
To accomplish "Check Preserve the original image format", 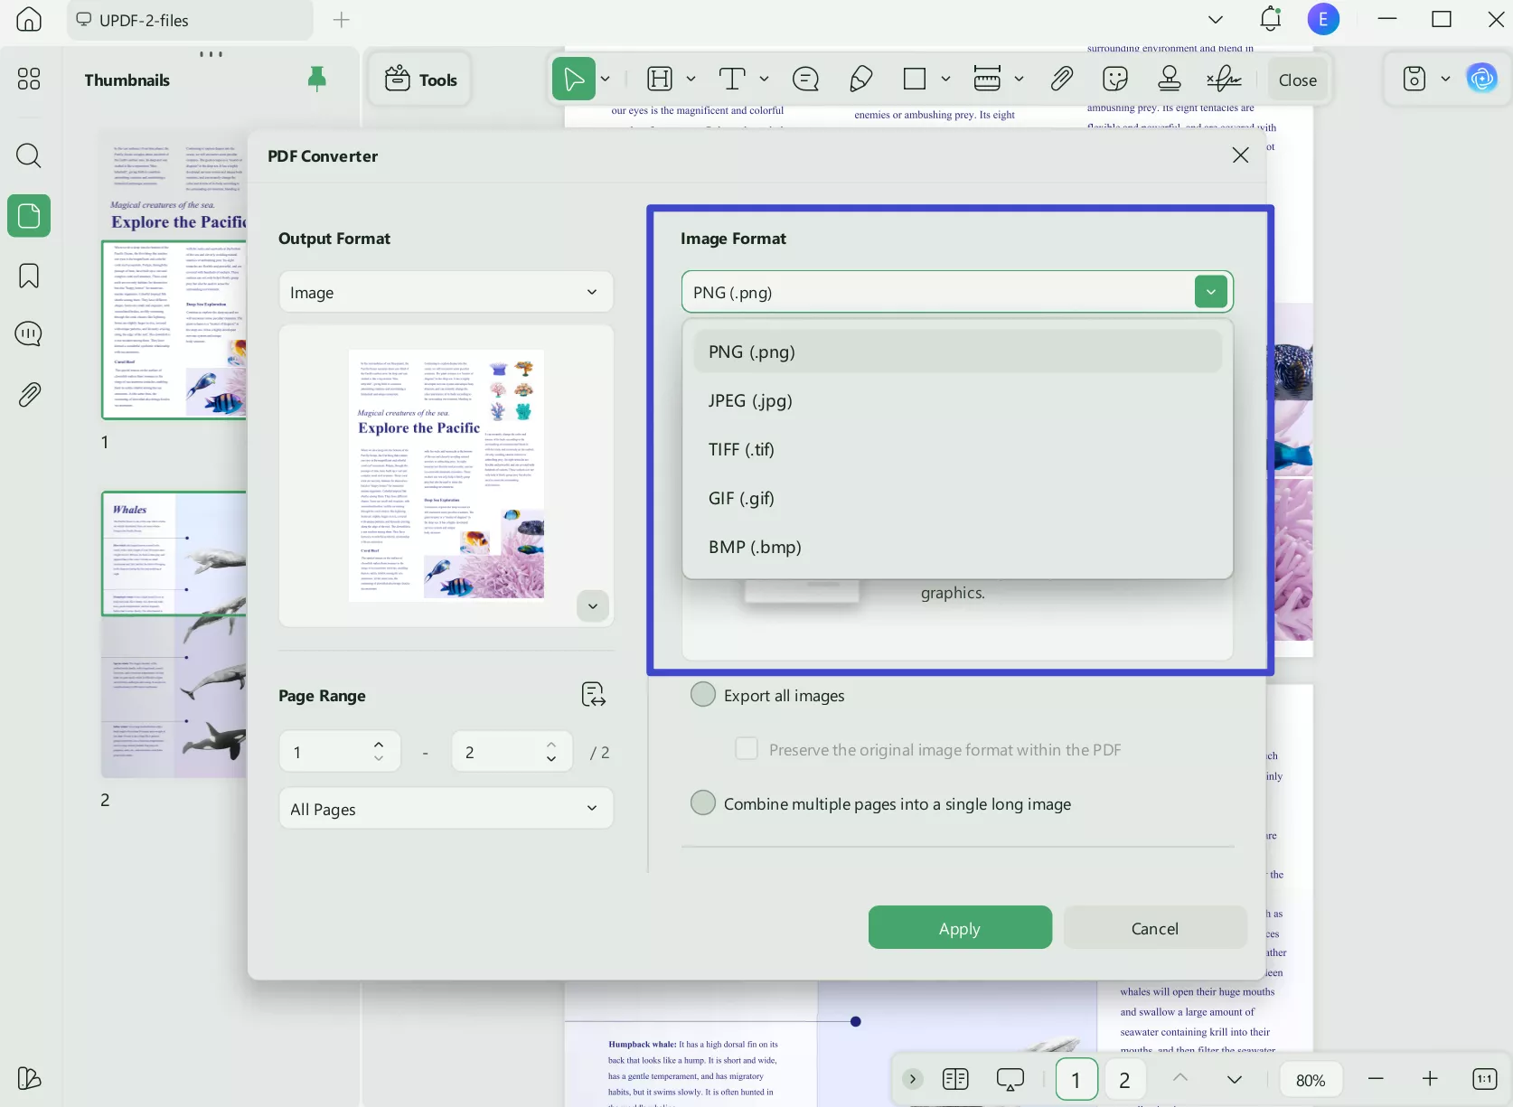I will (746, 749).
